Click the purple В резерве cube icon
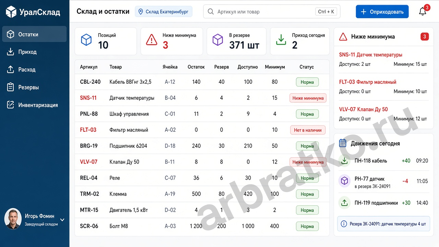The width and height of the screenshot is (439, 247). click(218, 40)
